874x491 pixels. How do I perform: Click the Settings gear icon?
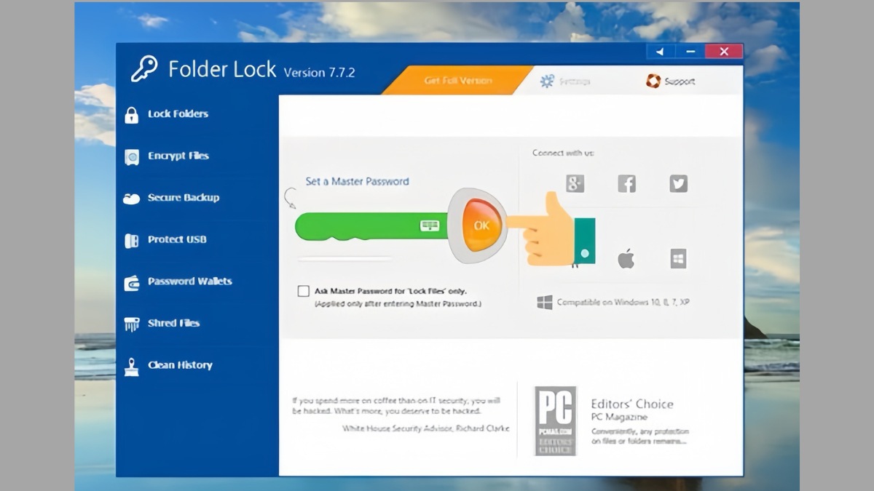[x=547, y=81]
